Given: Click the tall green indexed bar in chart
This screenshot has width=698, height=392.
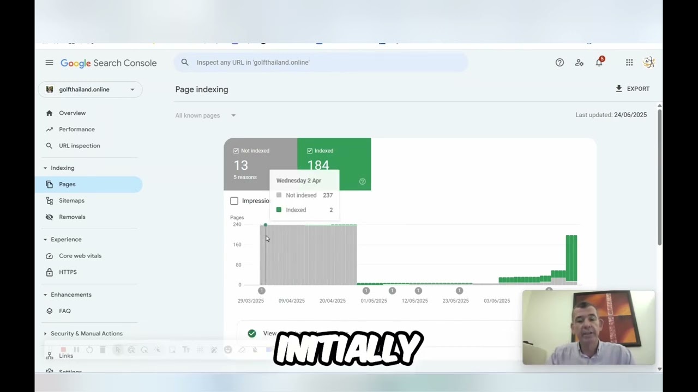Looking at the screenshot, I should click(x=571, y=258).
